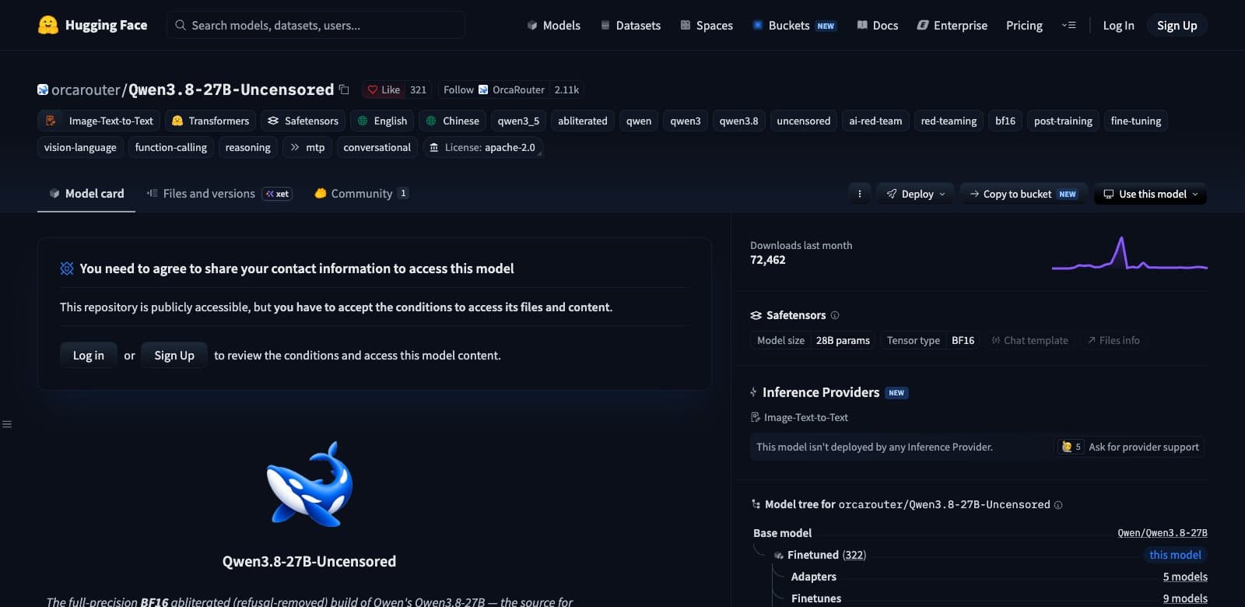Open the License apache-2.0 tag
This screenshot has width=1245, height=607.
[482, 147]
